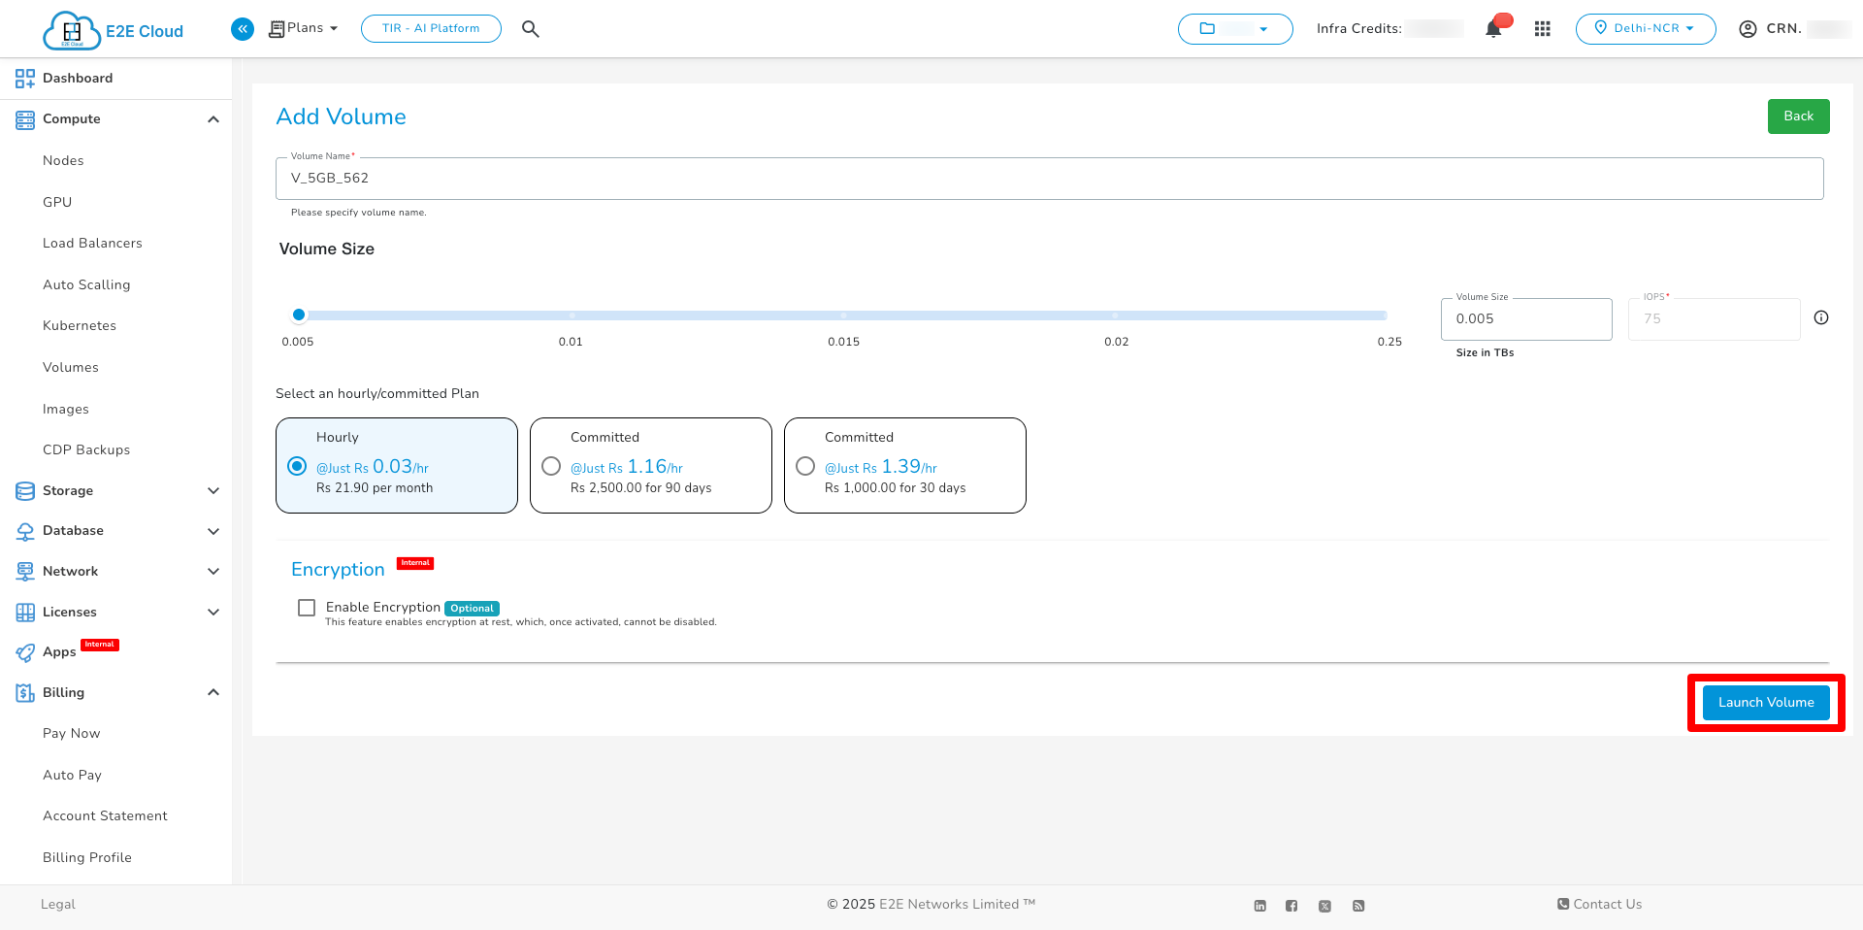Image resolution: width=1863 pixels, height=930 pixels.
Task: Click the Launch Volume button
Action: tap(1765, 702)
